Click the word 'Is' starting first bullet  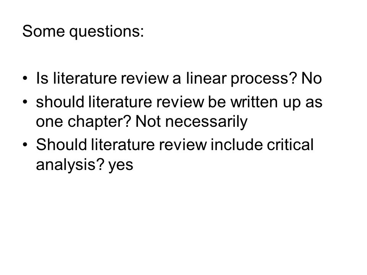coord(42,78)
